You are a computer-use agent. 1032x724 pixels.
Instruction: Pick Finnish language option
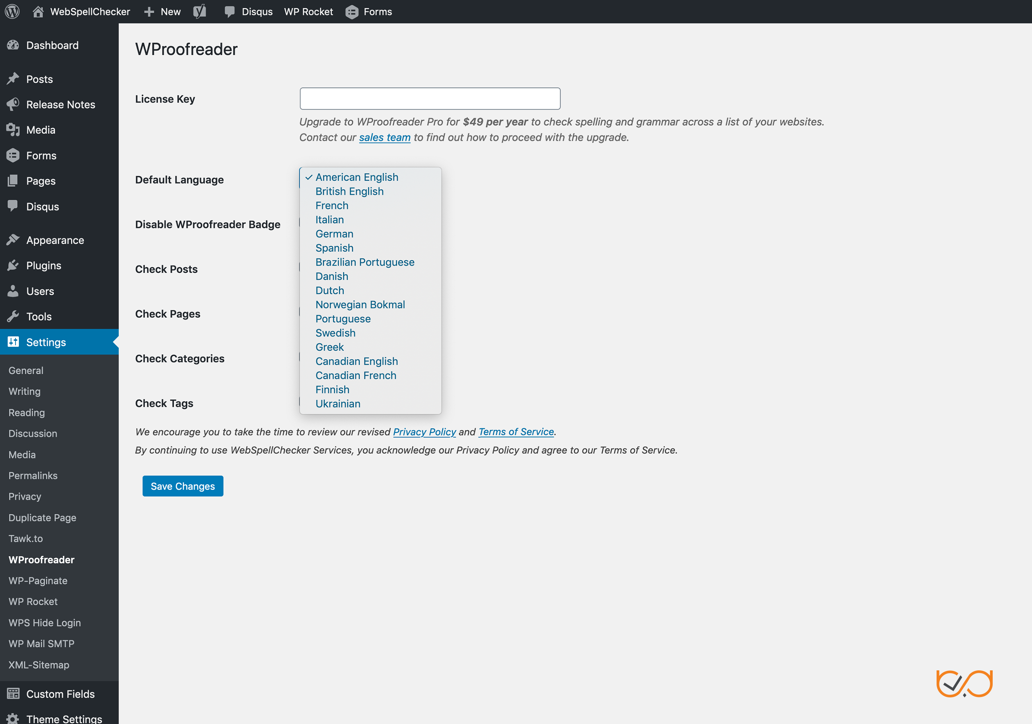tap(332, 389)
